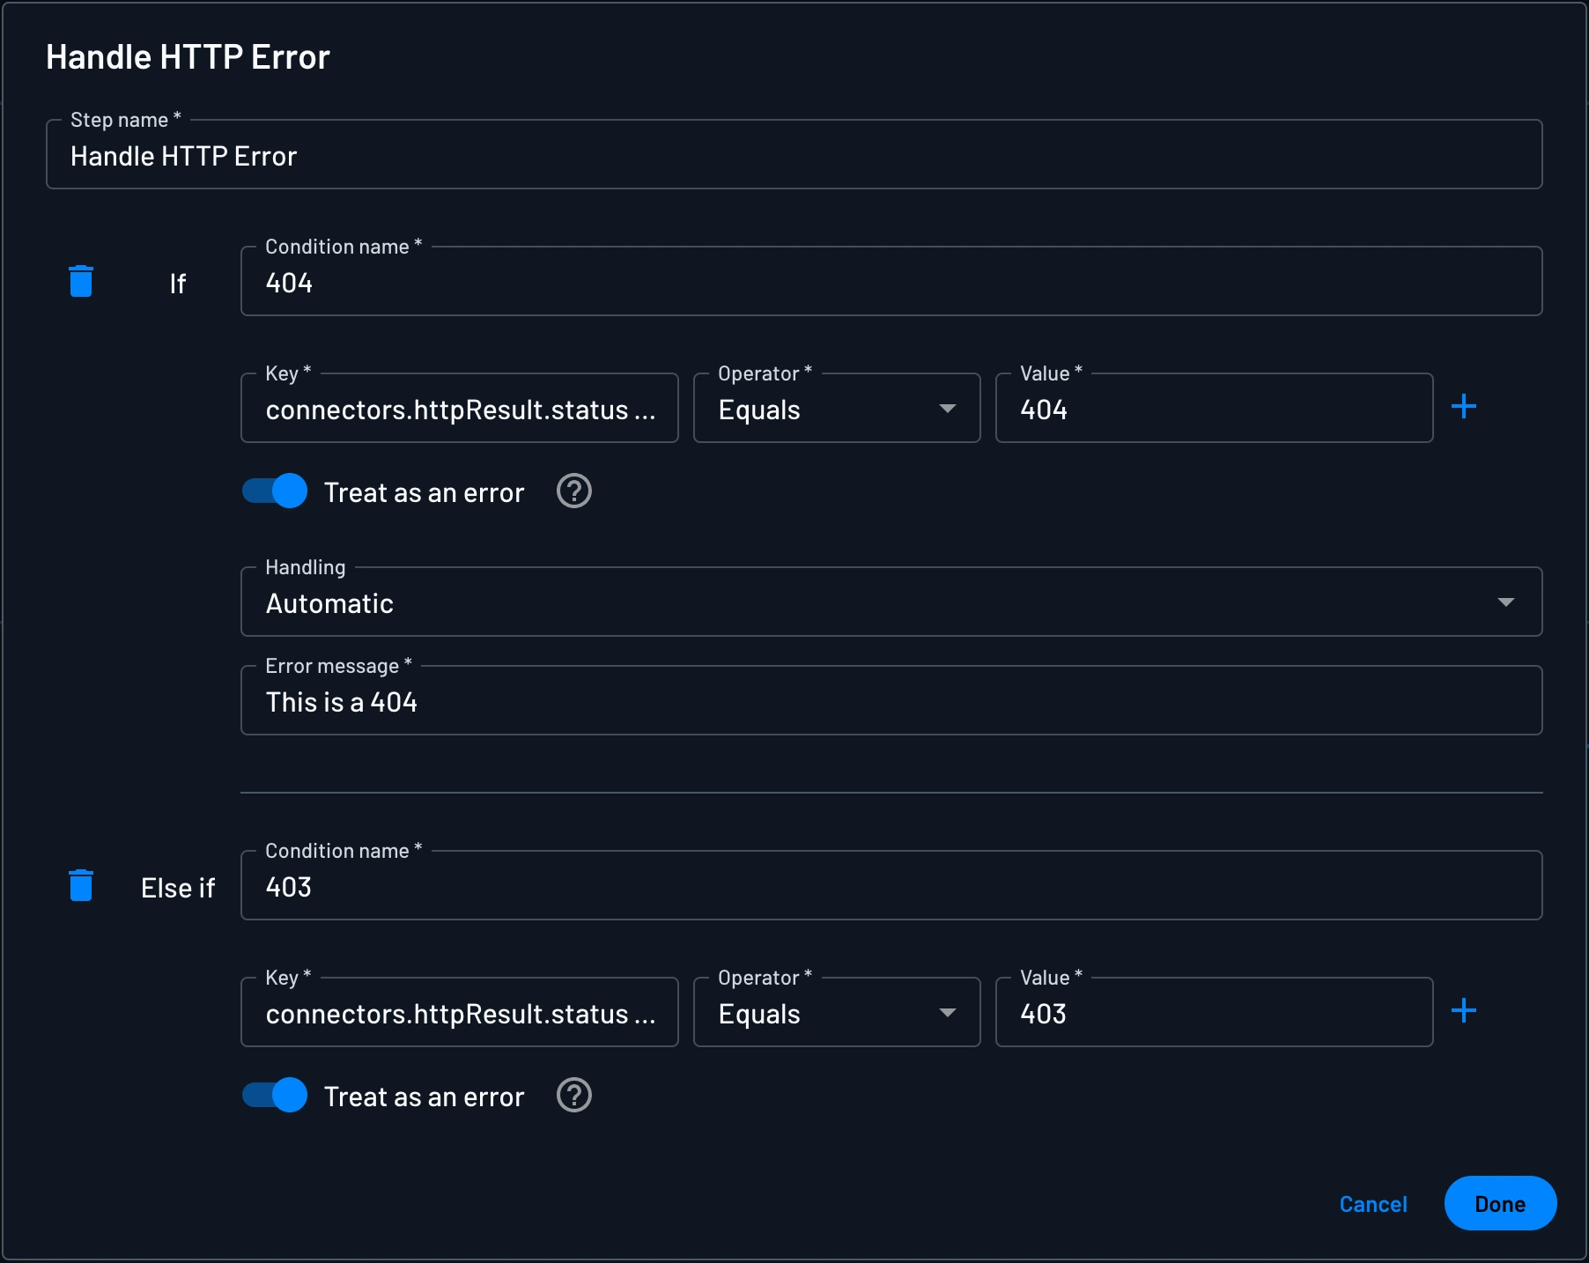The width and height of the screenshot is (1589, 1263).
Task: Disable Treat as an error for the 404 condition
Action: coord(274,491)
